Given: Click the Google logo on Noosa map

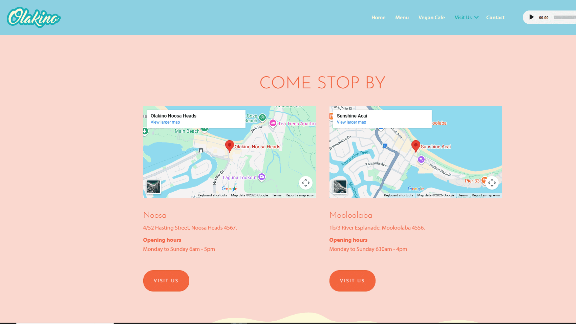Looking at the screenshot, I should [230, 189].
